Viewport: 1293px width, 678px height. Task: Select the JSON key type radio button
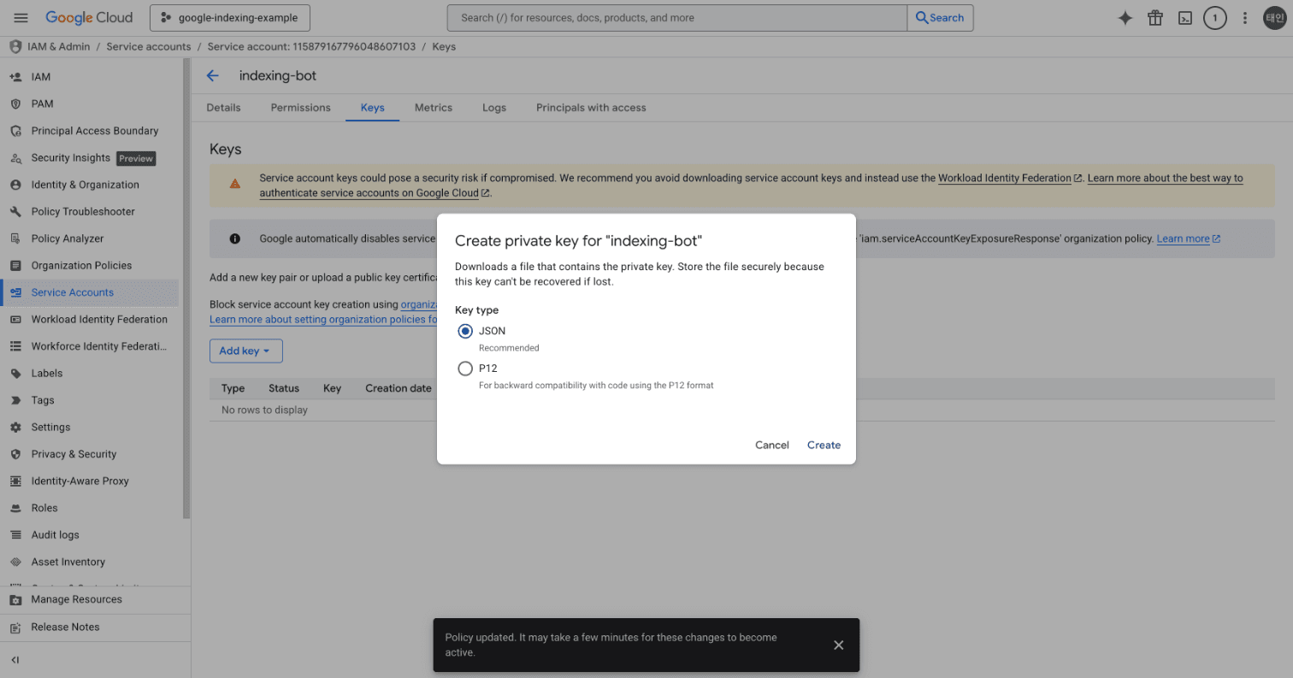[465, 331]
